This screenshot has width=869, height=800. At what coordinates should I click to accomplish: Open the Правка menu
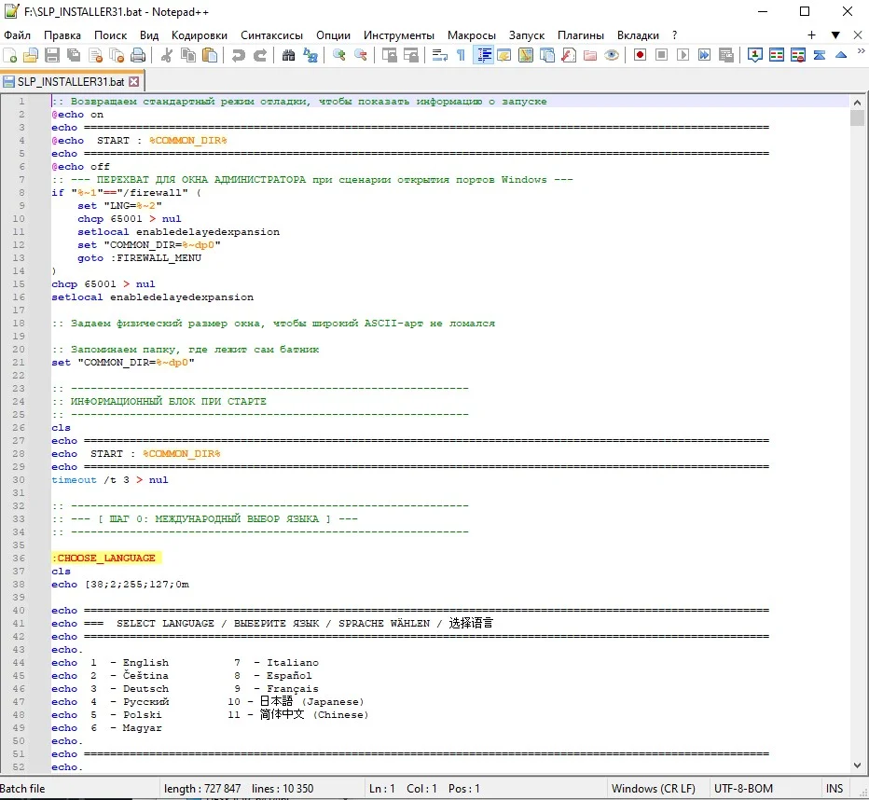62,34
